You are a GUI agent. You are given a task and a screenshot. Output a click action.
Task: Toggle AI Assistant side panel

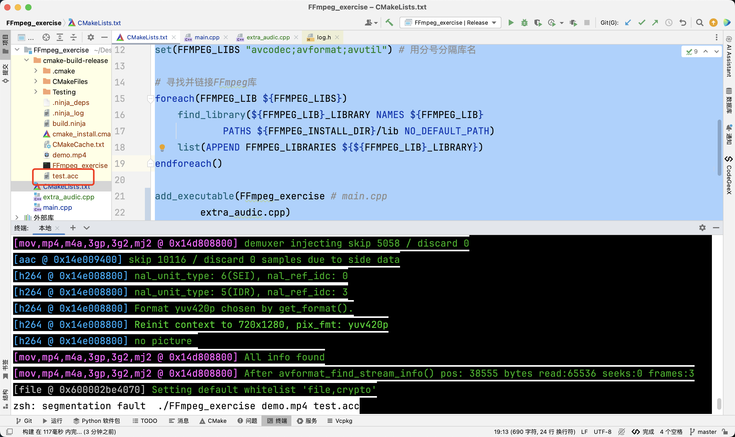(729, 57)
